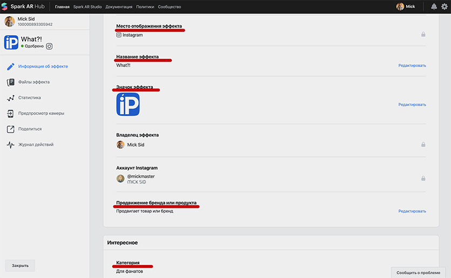Viewport: 451px width, 278px height.
Task: Click the Mick Sid owner name
Action: click(136, 144)
